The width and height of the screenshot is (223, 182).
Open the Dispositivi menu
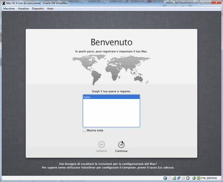[38, 9]
